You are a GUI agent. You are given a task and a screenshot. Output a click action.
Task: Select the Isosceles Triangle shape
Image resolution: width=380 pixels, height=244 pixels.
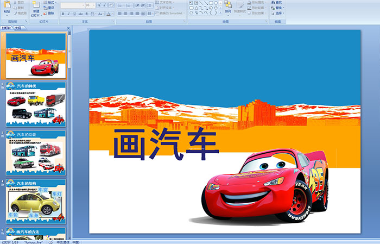[x=197, y=8]
